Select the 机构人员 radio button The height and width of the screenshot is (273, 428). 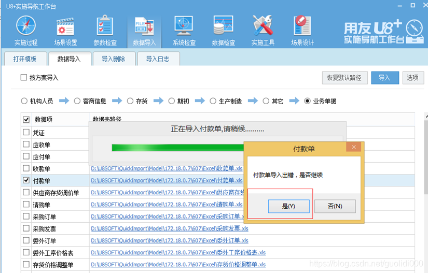[x=24, y=101]
